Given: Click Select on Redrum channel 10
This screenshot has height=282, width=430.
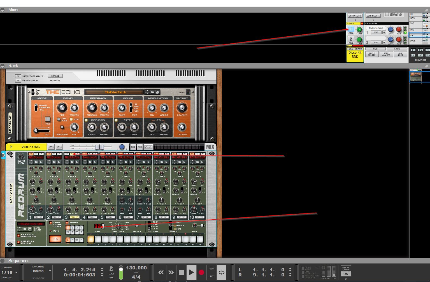Looking at the screenshot, I should coord(200,217).
